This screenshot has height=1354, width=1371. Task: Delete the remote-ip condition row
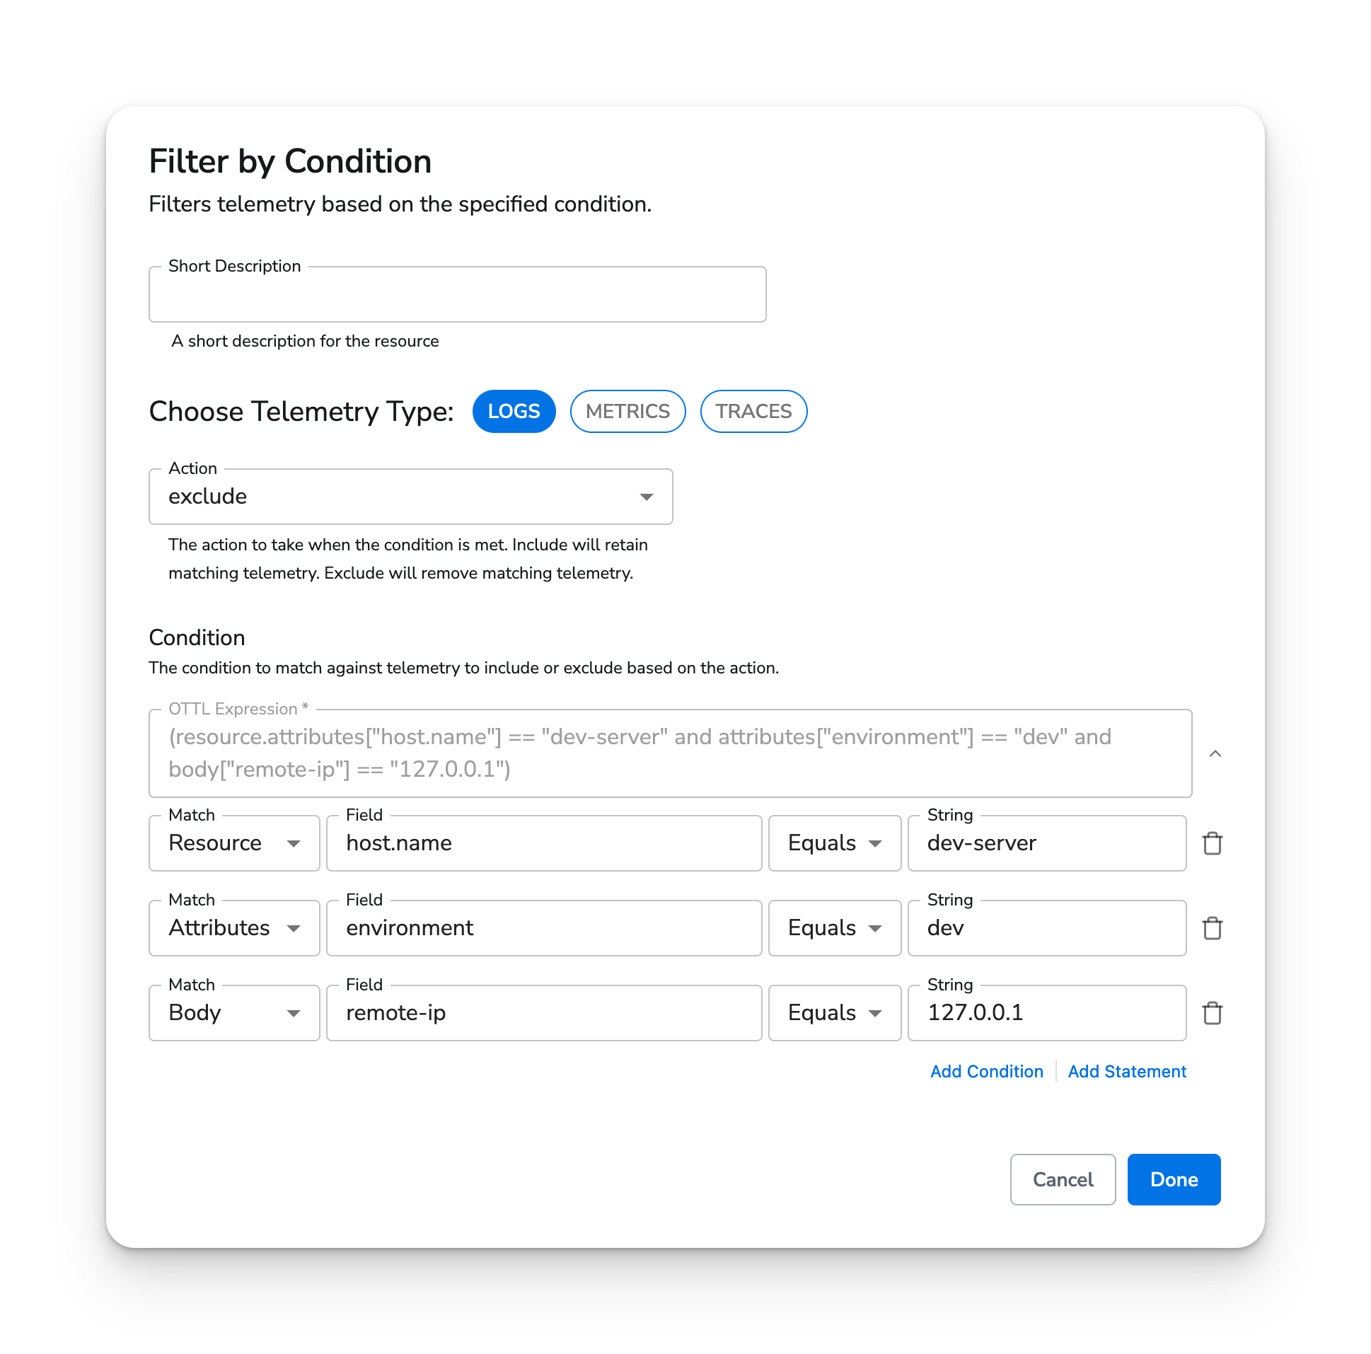point(1212,1012)
